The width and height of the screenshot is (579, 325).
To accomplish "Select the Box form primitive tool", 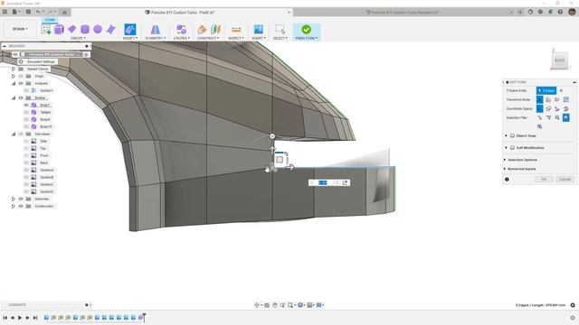I will point(59,30).
